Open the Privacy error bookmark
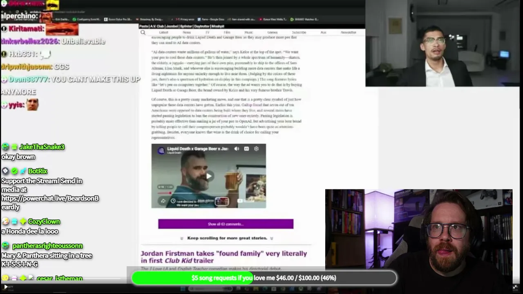The width and height of the screenshot is (523, 294). coord(185,19)
